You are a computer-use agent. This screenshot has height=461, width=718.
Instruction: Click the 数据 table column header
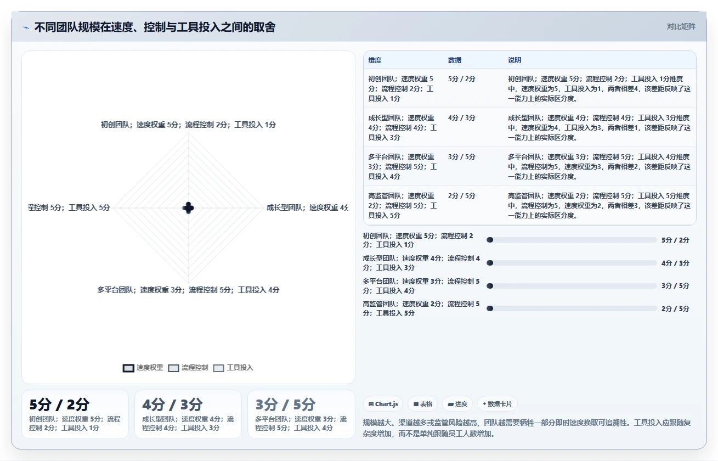(x=455, y=60)
